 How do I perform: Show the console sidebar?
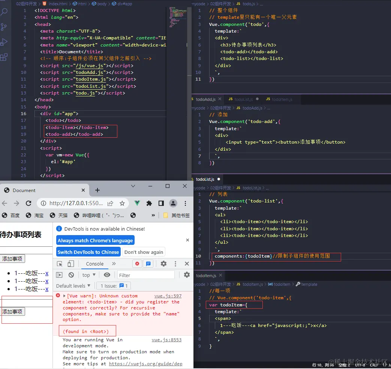59,275
